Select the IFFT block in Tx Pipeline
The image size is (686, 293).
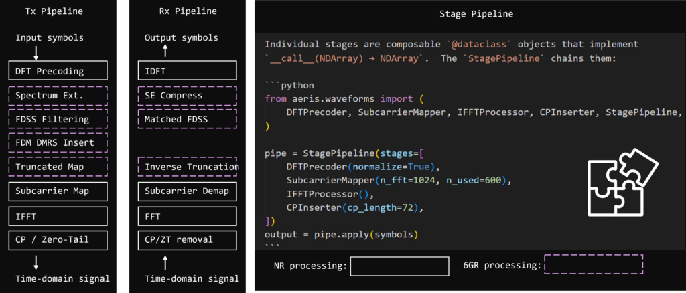tap(58, 215)
